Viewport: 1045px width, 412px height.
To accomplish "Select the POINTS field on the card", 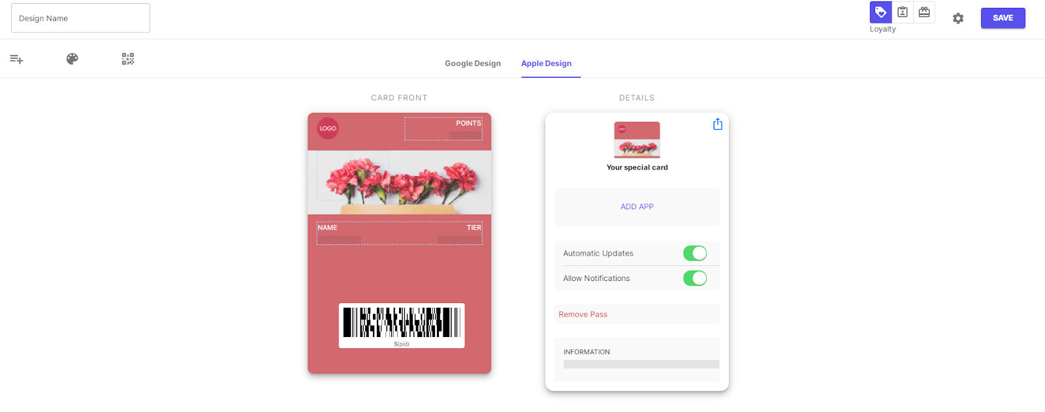I will [x=443, y=128].
